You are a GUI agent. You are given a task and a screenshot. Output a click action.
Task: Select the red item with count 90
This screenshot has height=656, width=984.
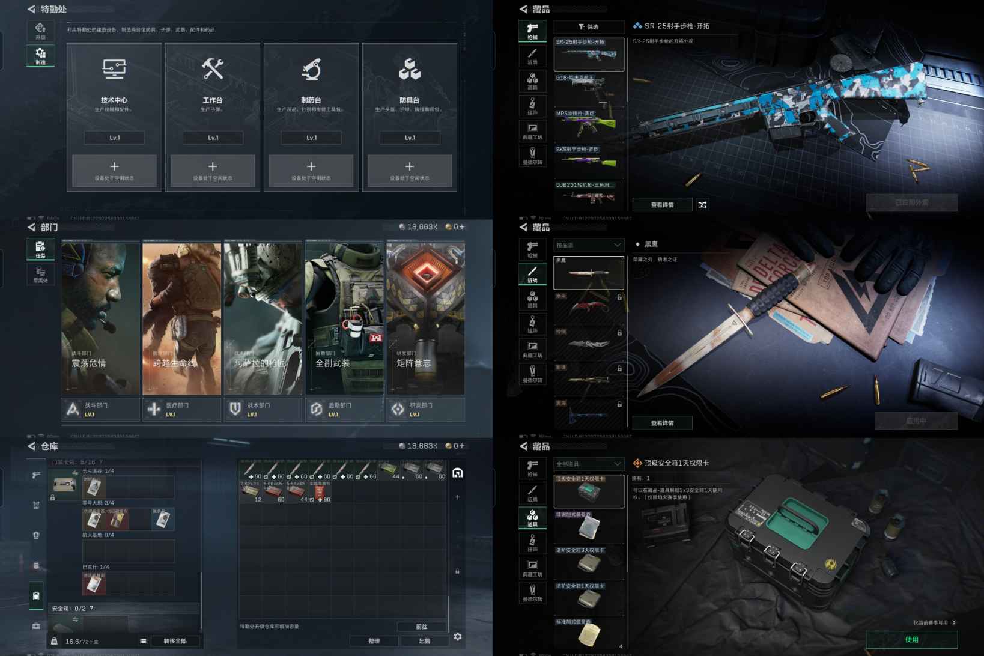point(320,491)
